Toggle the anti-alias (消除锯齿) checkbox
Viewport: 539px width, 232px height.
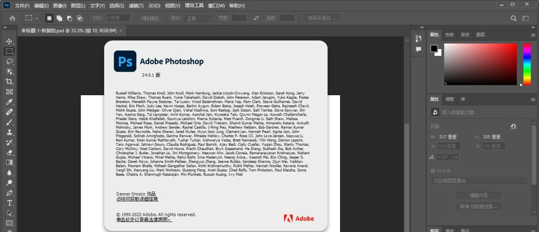137,18
